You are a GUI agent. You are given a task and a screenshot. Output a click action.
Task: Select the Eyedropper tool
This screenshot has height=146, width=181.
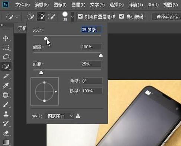(x=6, y=86)
